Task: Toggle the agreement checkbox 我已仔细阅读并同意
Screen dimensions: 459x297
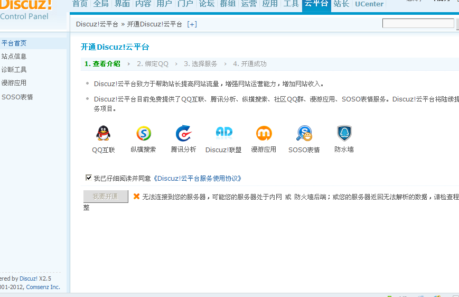Action: tap(88, 178)
